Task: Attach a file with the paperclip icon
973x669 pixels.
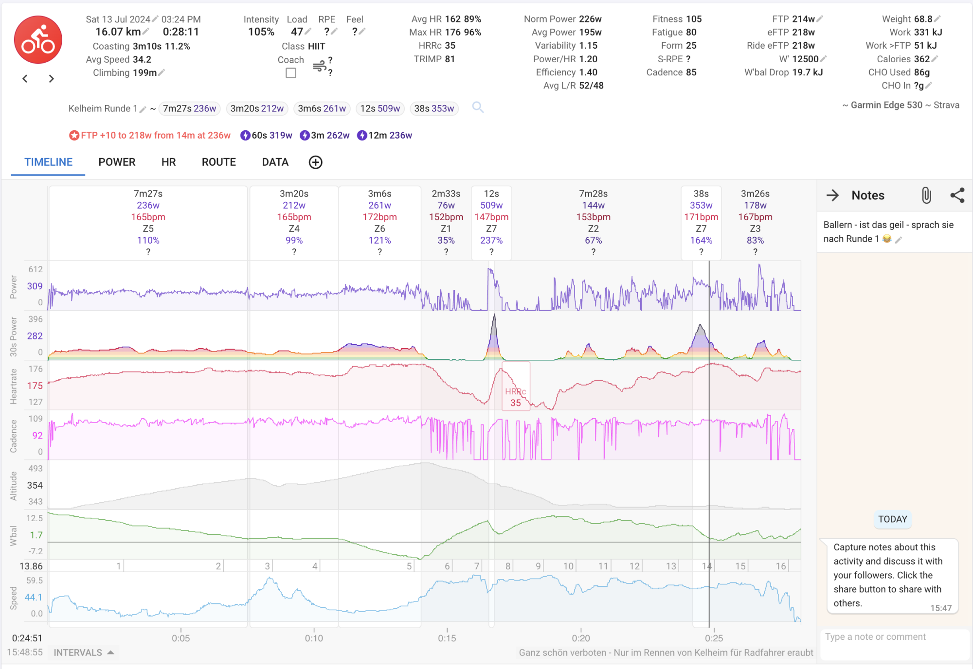Action: [926, 195]
